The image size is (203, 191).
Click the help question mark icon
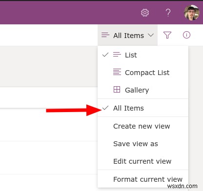(168, 13)
